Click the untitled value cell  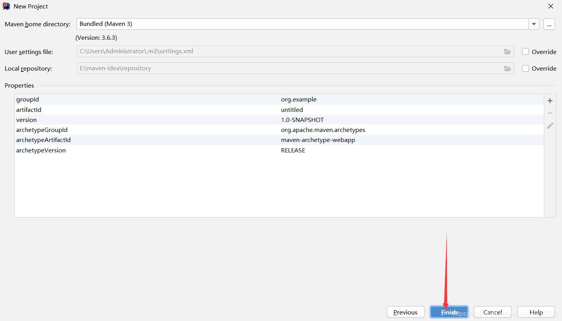point(292,110)
